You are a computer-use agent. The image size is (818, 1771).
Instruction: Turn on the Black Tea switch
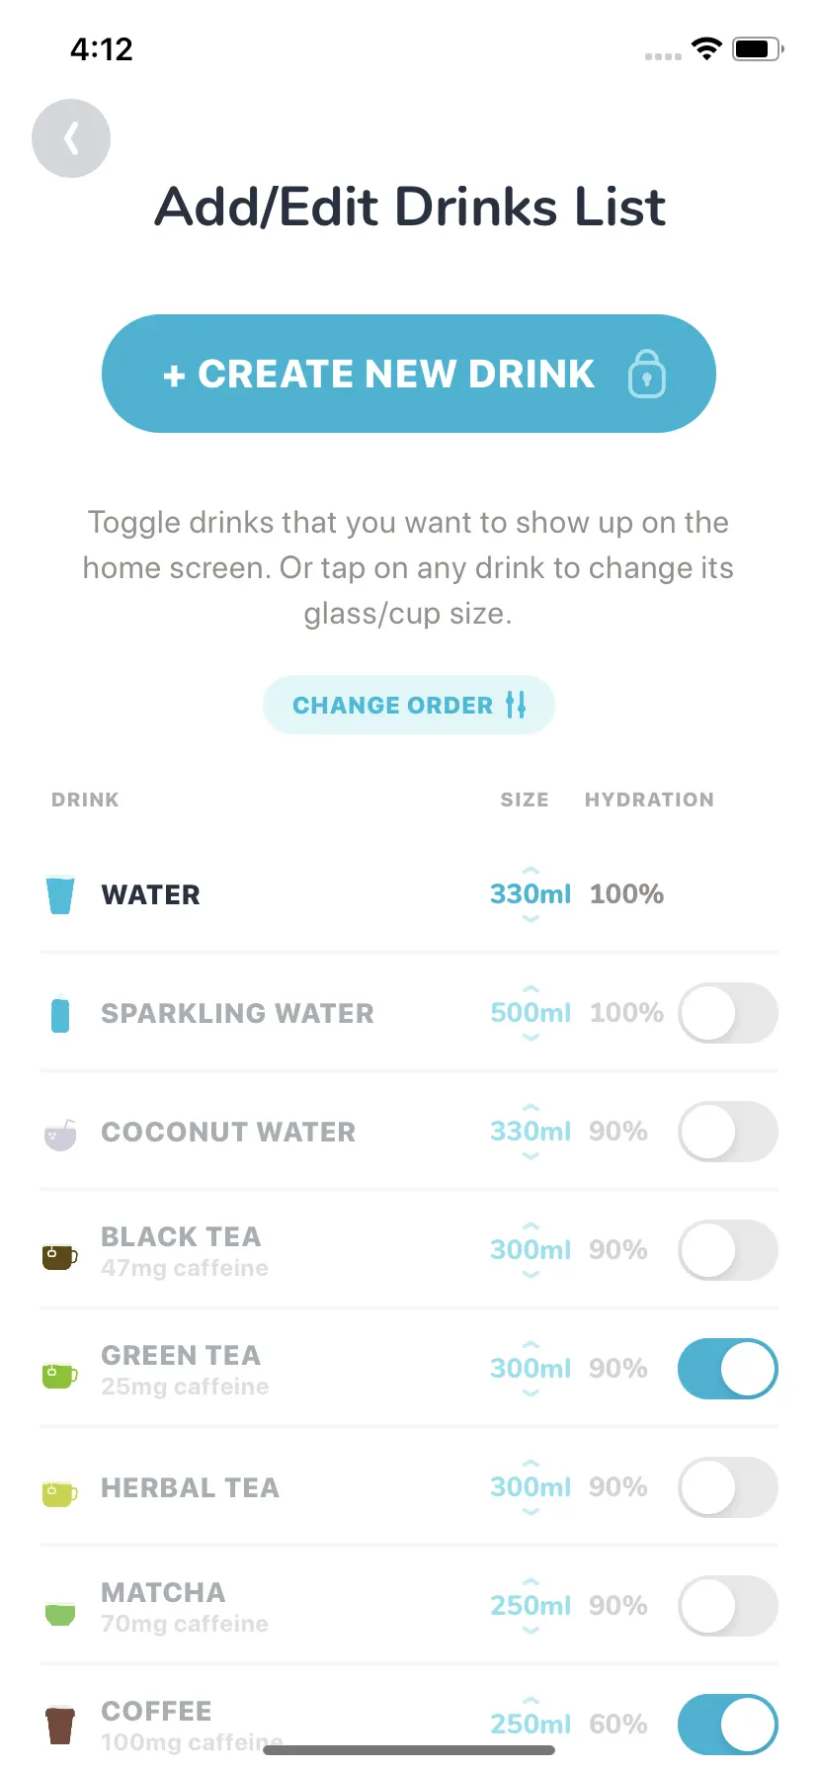pyautogui.click(x=728, y=1250)
